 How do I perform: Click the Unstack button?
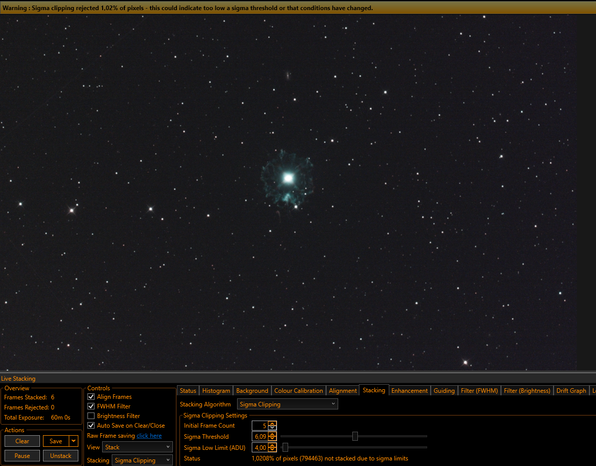(61, 455)
